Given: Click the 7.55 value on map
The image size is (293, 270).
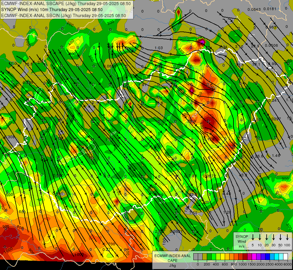Looking at the screenshot, I should coord(193,213).
